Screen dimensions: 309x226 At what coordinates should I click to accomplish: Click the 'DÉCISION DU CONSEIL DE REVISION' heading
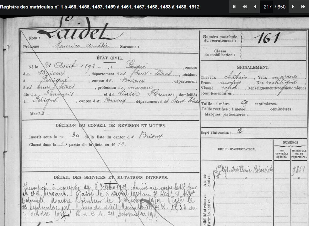point(111,126)
